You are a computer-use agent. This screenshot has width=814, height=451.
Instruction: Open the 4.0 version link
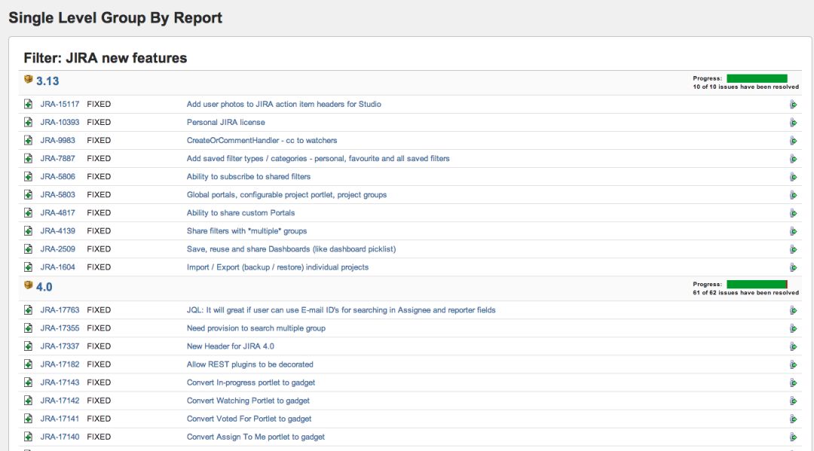point(44,287)
